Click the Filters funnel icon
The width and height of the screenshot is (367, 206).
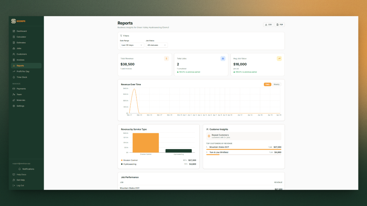121,36
